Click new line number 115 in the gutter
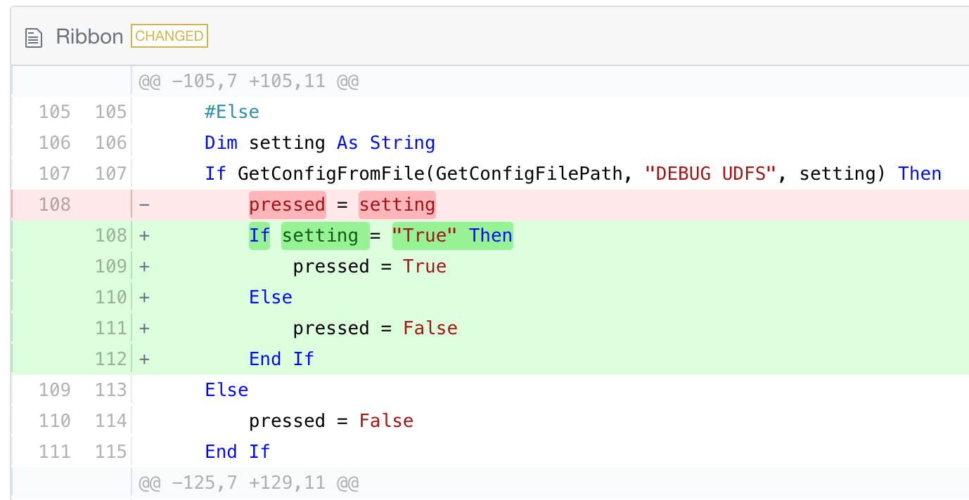Image resolution: width=969 pixels, height=500 pixels. pyautogui.click(x=111, y=452)
